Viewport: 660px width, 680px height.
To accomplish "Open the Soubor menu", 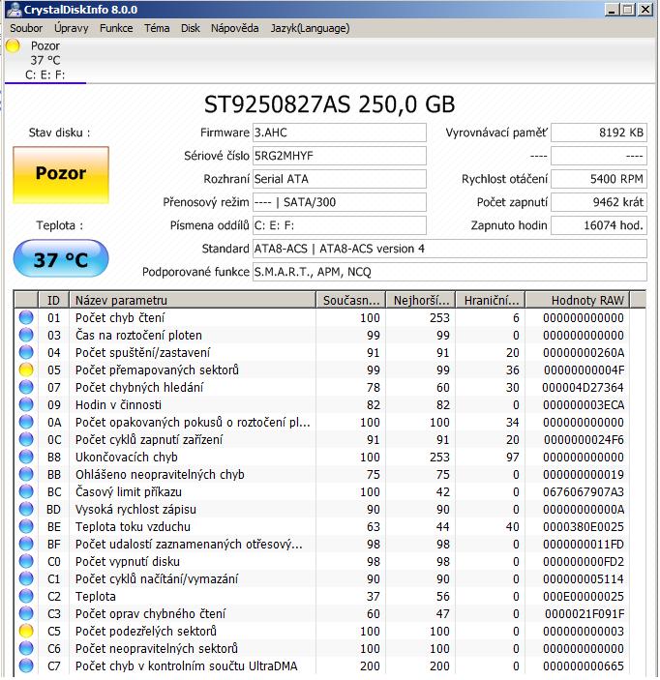I will (26, 28).
